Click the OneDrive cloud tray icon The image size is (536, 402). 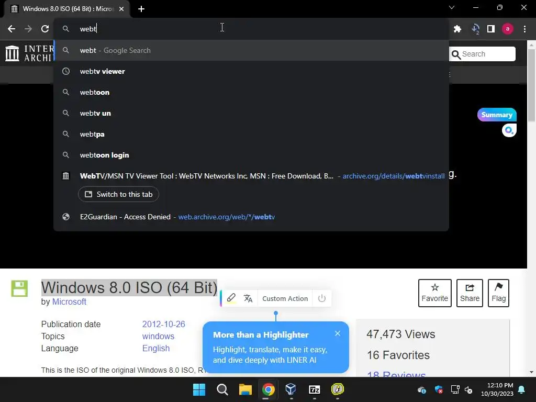(x=422, y=389)
